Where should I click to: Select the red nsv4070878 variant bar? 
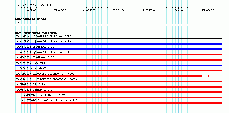(x=121, y=103)
